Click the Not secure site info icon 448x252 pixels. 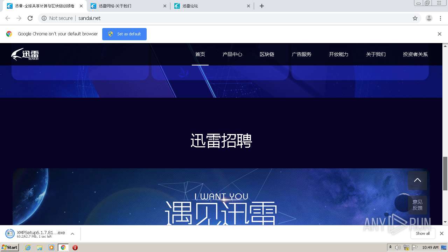pyautogui.click(x=44, y=18)
